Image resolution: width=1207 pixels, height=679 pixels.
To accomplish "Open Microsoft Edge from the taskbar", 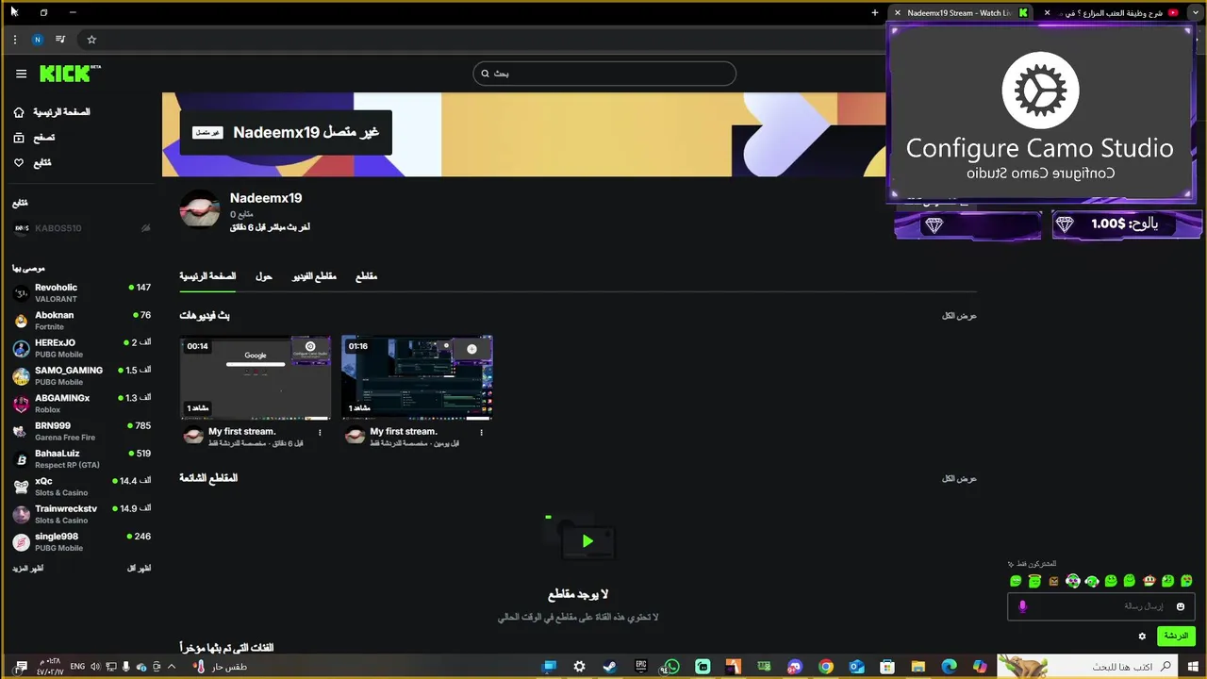I will [x=949, y=667].
